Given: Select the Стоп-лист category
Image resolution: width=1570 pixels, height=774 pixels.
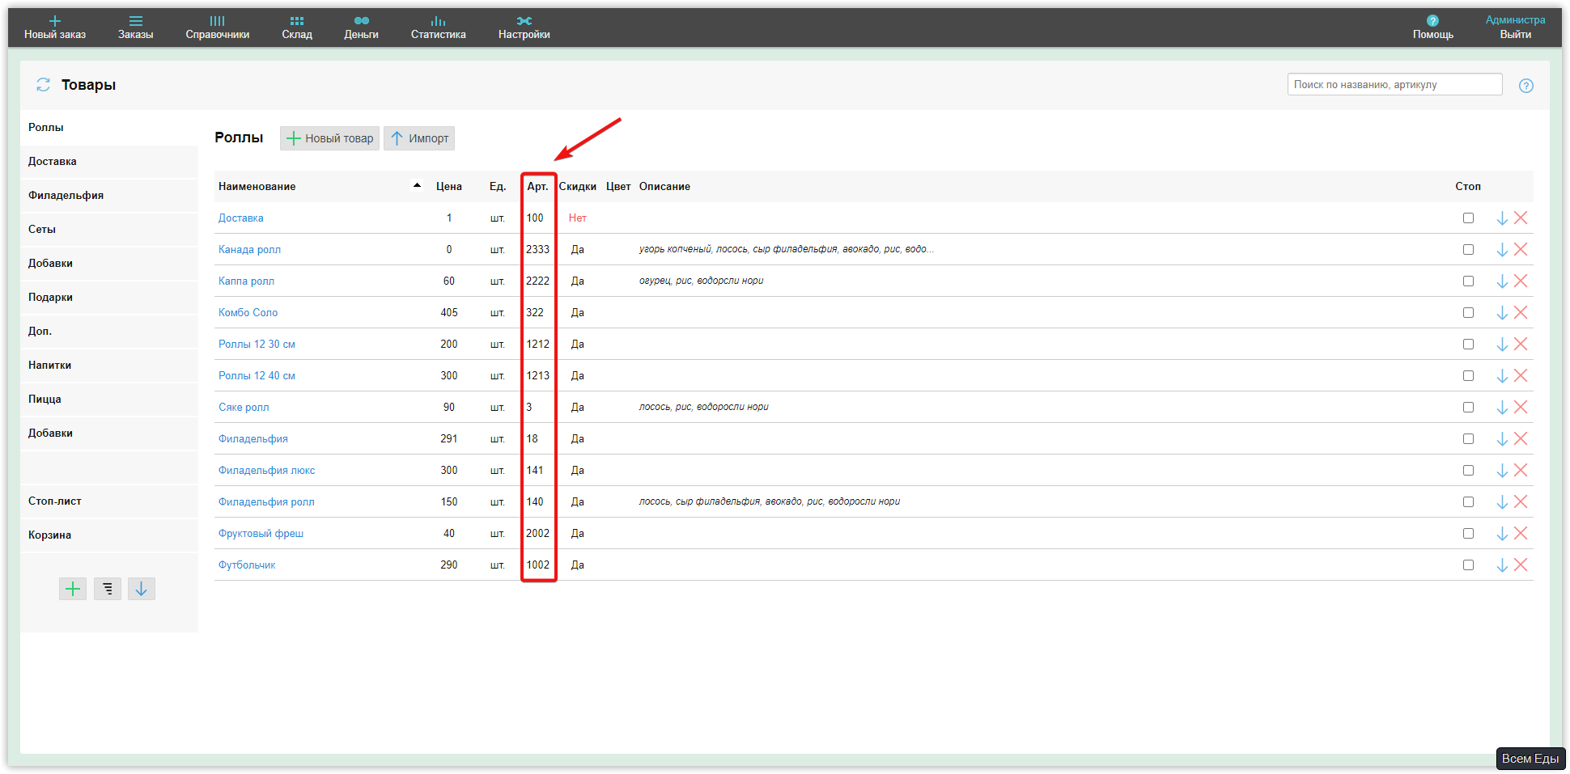Looking at the screenshot, I should (109, 501).
